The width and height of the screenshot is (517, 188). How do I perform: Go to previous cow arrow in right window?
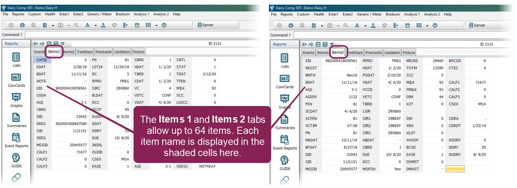coord(304,44)
